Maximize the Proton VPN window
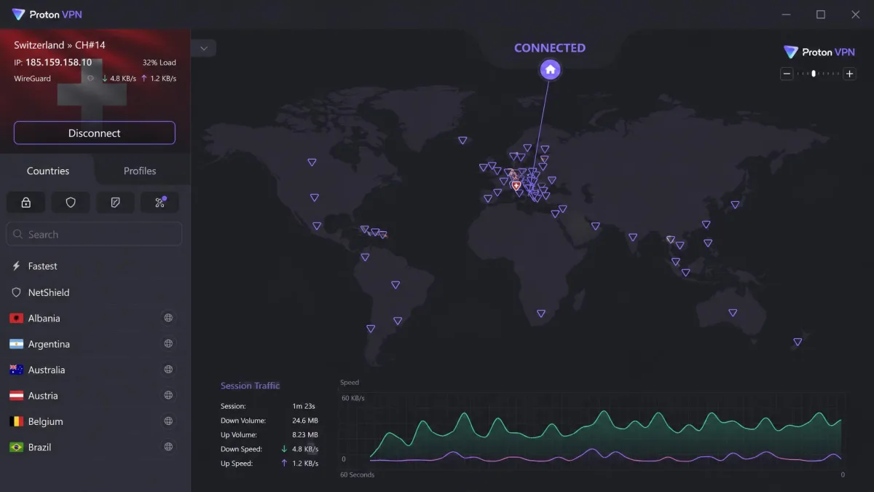Image resolution: width=874 pixels, height=492 pixels. [x=821, y=15]
